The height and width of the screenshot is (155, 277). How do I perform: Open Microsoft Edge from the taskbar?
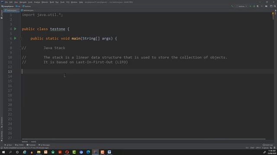point(88,152)
